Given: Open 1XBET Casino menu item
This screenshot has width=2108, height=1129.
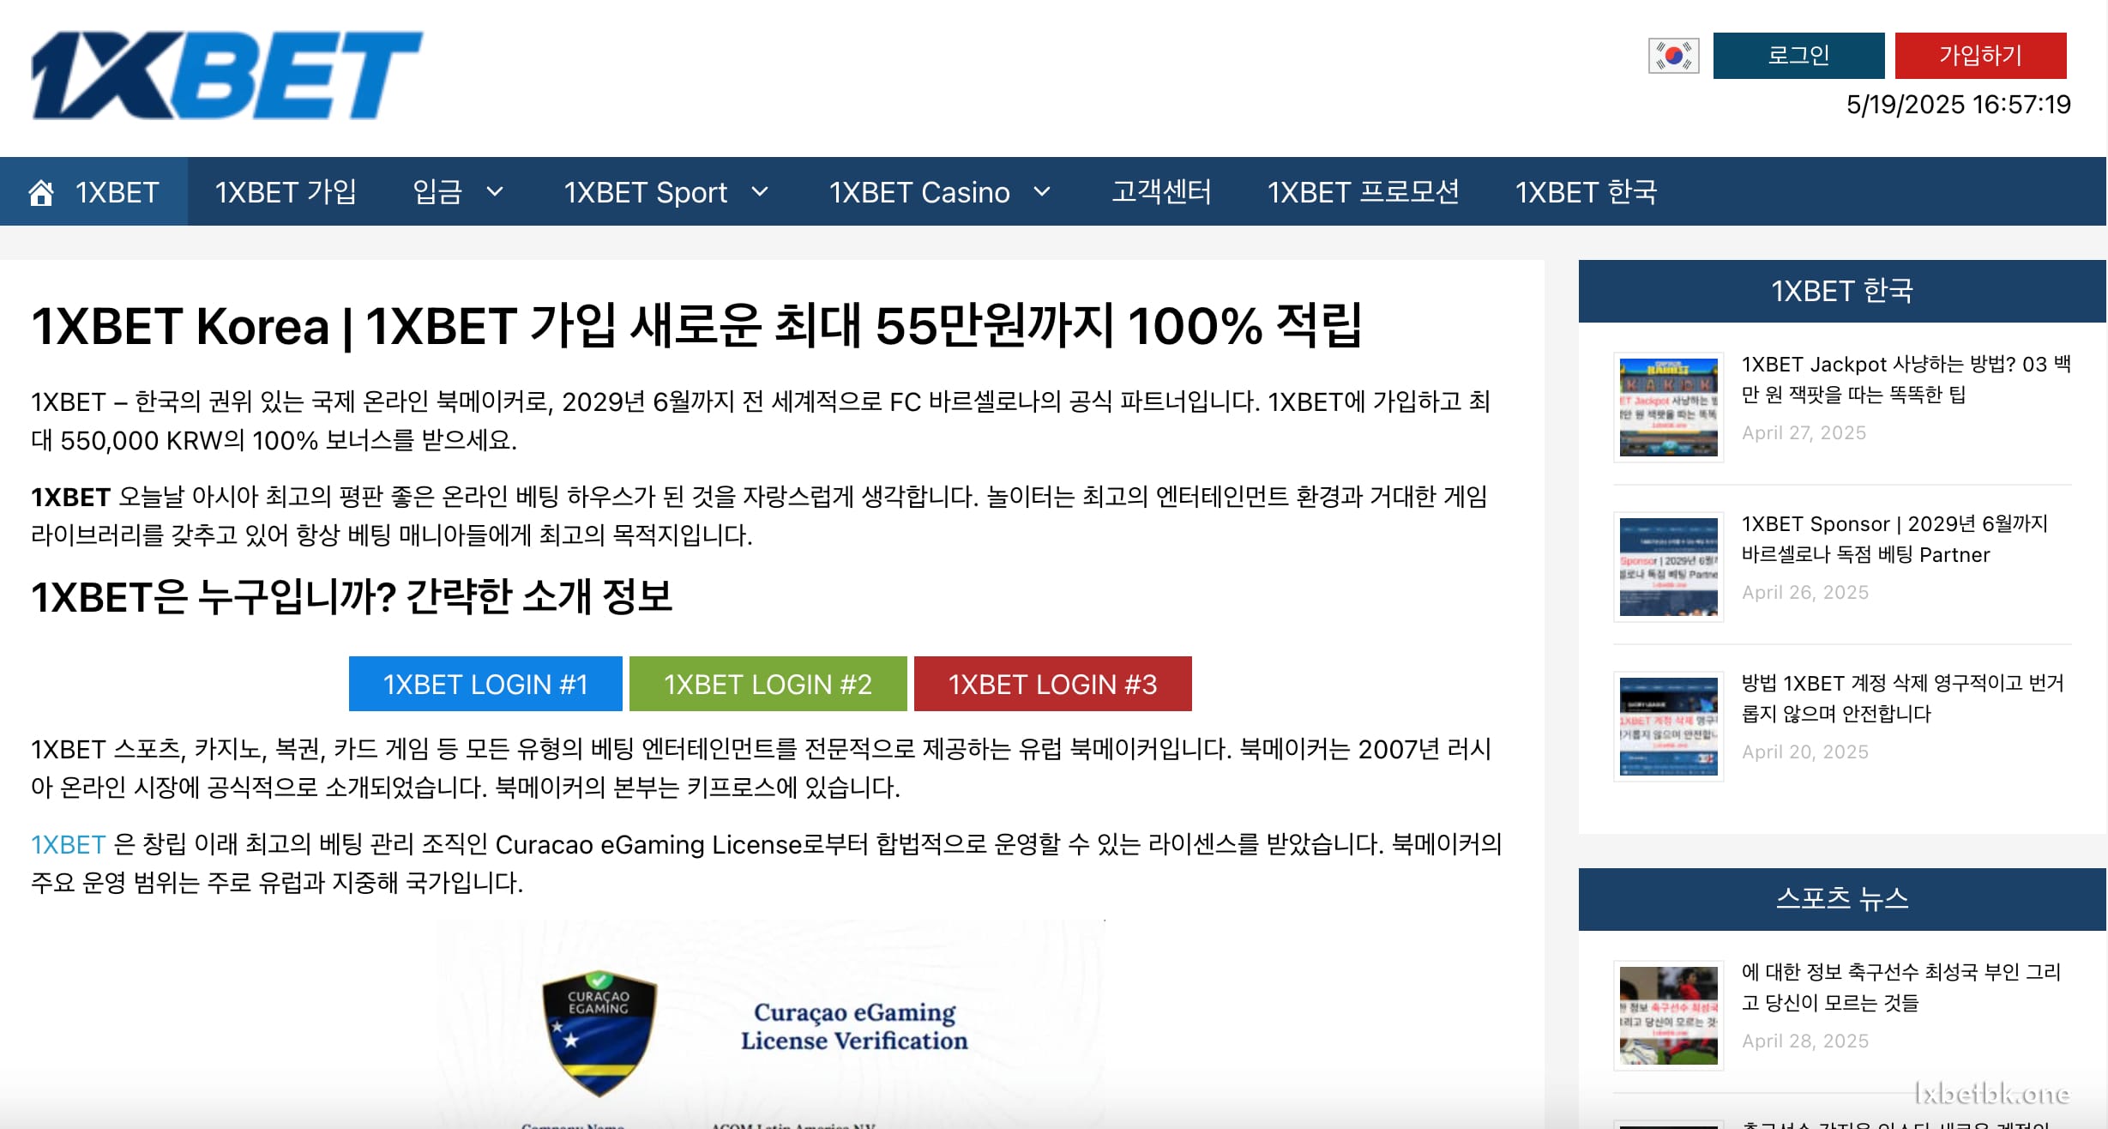Looking at the screenshot, I should (x=919, y=191).
